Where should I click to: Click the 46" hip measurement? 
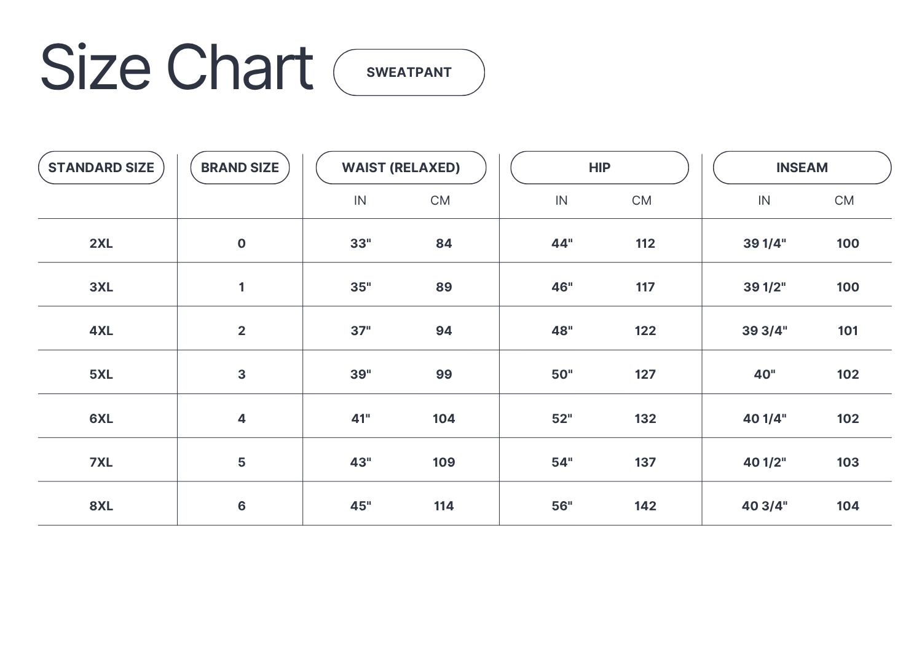click(x=562, y=287)
